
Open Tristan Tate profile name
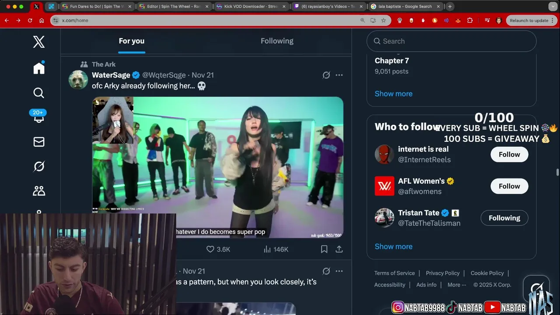419,213
